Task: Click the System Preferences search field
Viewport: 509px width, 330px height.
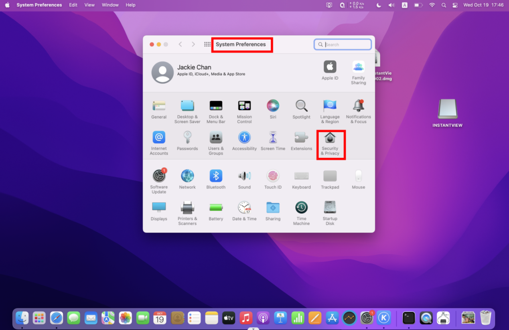Action: (343, 45)
